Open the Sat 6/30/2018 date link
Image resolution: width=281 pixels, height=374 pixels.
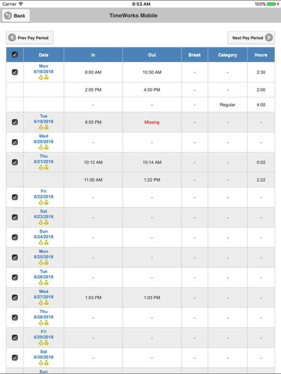[x=43, y=354]
